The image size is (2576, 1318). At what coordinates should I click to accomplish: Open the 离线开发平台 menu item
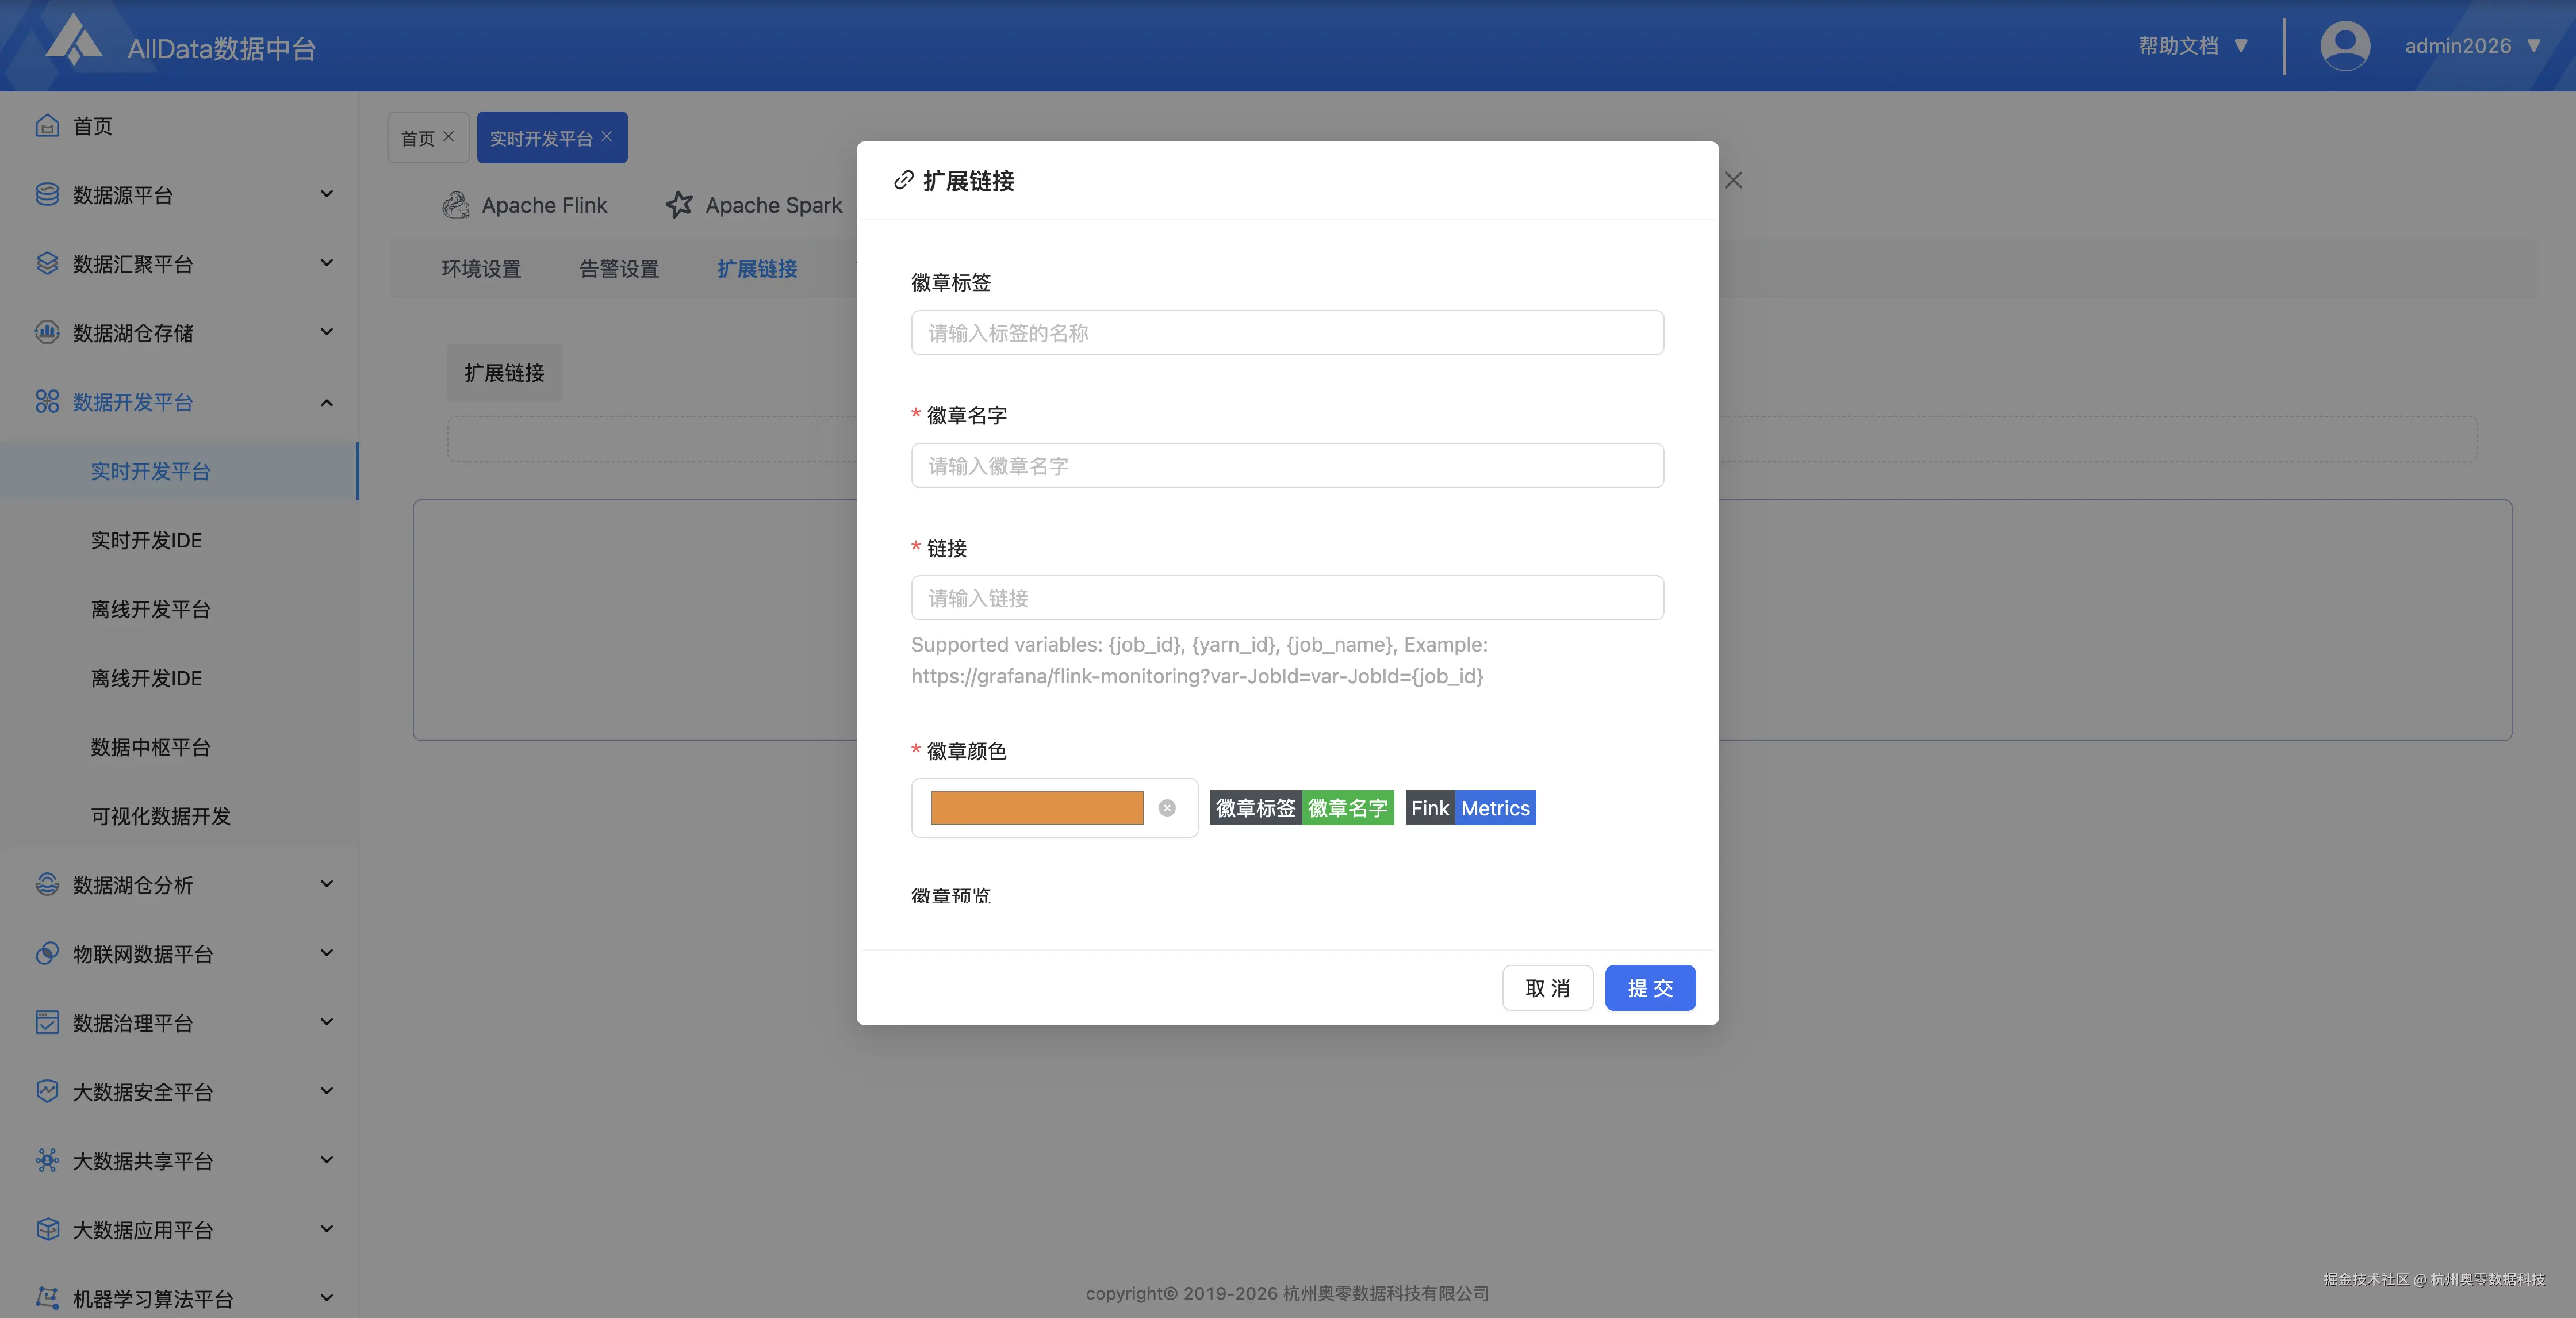tap(151, 609)
